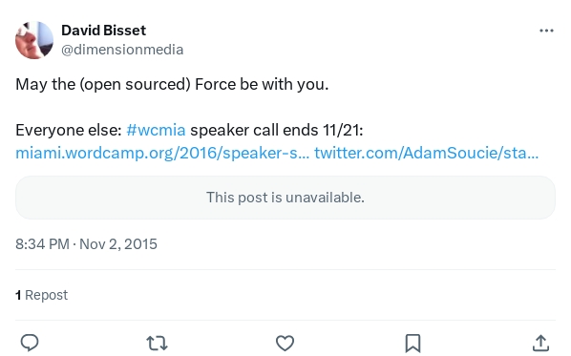
Task: Click the 8:34 PM timestamp
Action: (42, 244)
